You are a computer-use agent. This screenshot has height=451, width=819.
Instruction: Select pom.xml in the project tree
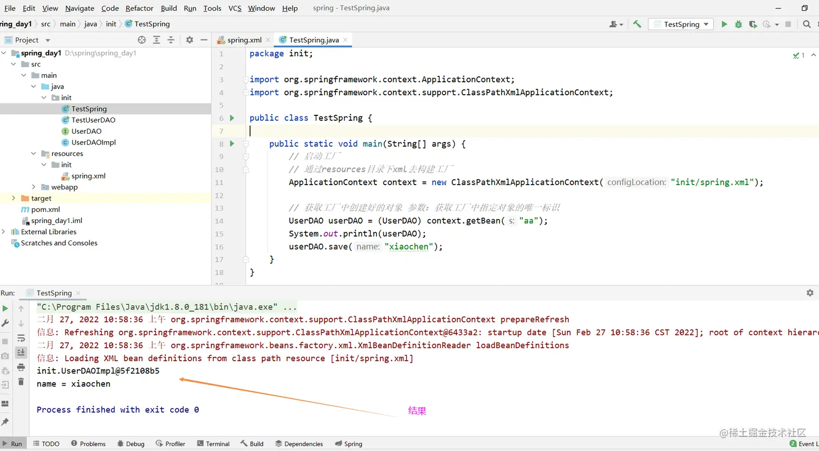(45, 210)
